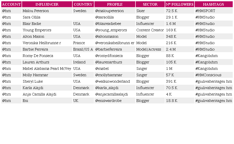Select the HASHTAGS column header
This screenshot has width=234, height=144.
(213, 4)
